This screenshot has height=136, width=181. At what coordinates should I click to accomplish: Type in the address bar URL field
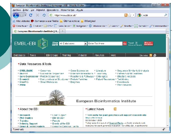tap(88, 15)
